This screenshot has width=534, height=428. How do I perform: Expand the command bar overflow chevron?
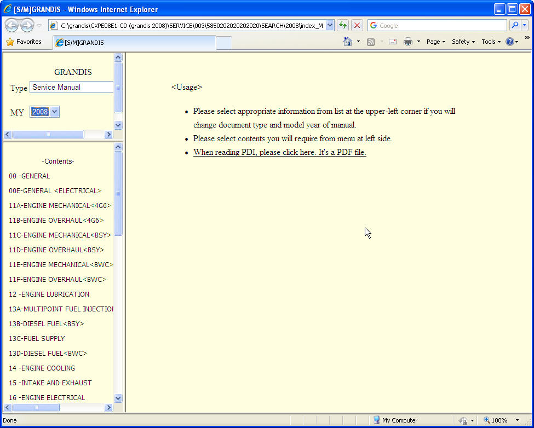tap(527, 37)
